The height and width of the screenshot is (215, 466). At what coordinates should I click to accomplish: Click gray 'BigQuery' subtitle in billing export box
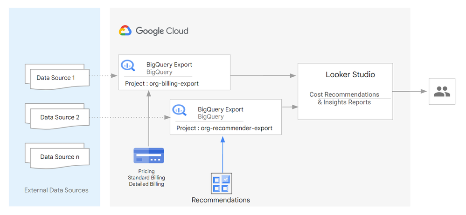[x=159, y=72]
